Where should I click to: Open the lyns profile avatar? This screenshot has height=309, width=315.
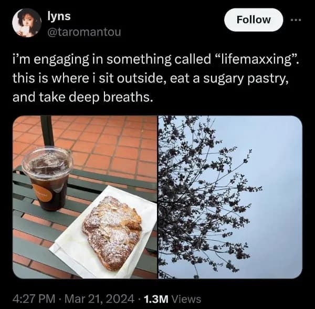point(26,24)
